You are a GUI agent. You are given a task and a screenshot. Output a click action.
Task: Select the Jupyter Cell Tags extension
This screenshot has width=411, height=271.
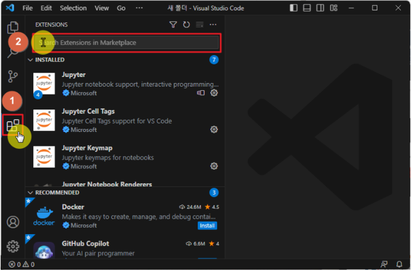[x=89, y=111]
